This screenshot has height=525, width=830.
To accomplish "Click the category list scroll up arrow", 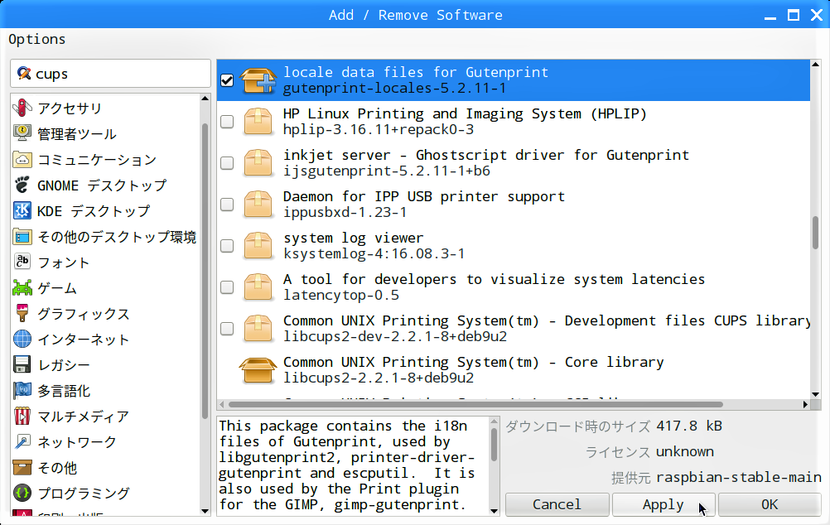I will click(205, 99).
